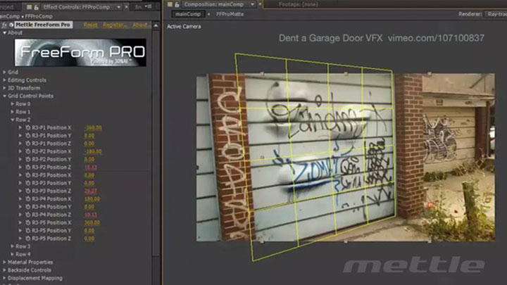Click the R3-P2 Position X value -180.00
507x285 pixels.
[x=93, y=151]
